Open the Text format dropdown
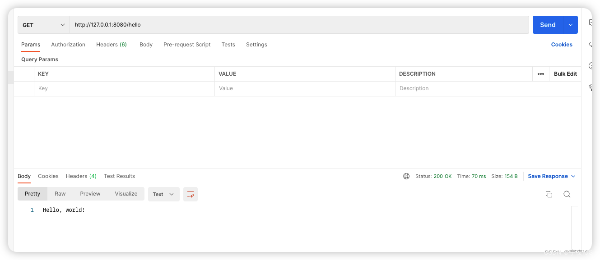Image resolution: width=600 pixels, height=260 pixels. pos(163,194)
